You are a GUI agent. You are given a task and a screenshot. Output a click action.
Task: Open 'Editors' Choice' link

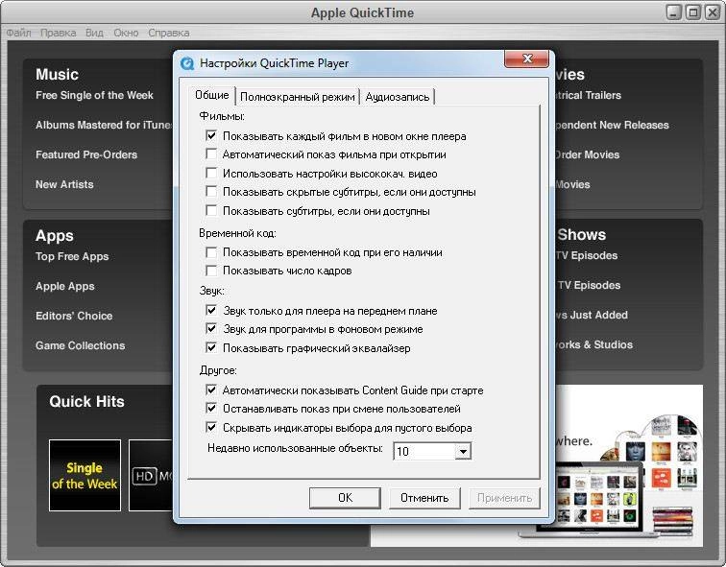click(x=74, y=316)
